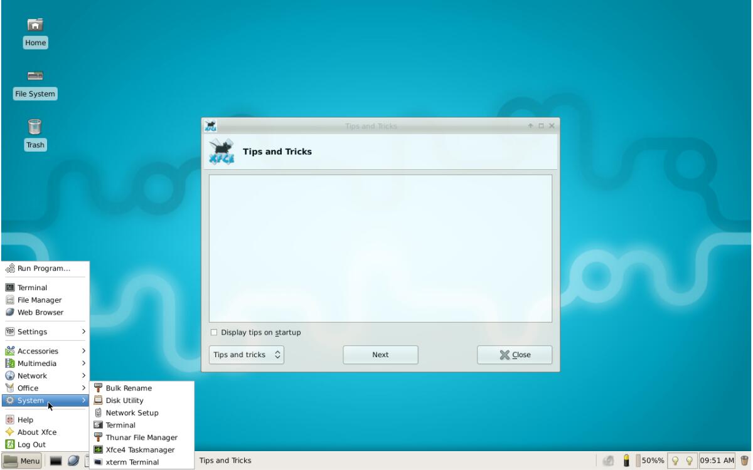
Task: Select Help in the application menu
Action: (24, 419)
